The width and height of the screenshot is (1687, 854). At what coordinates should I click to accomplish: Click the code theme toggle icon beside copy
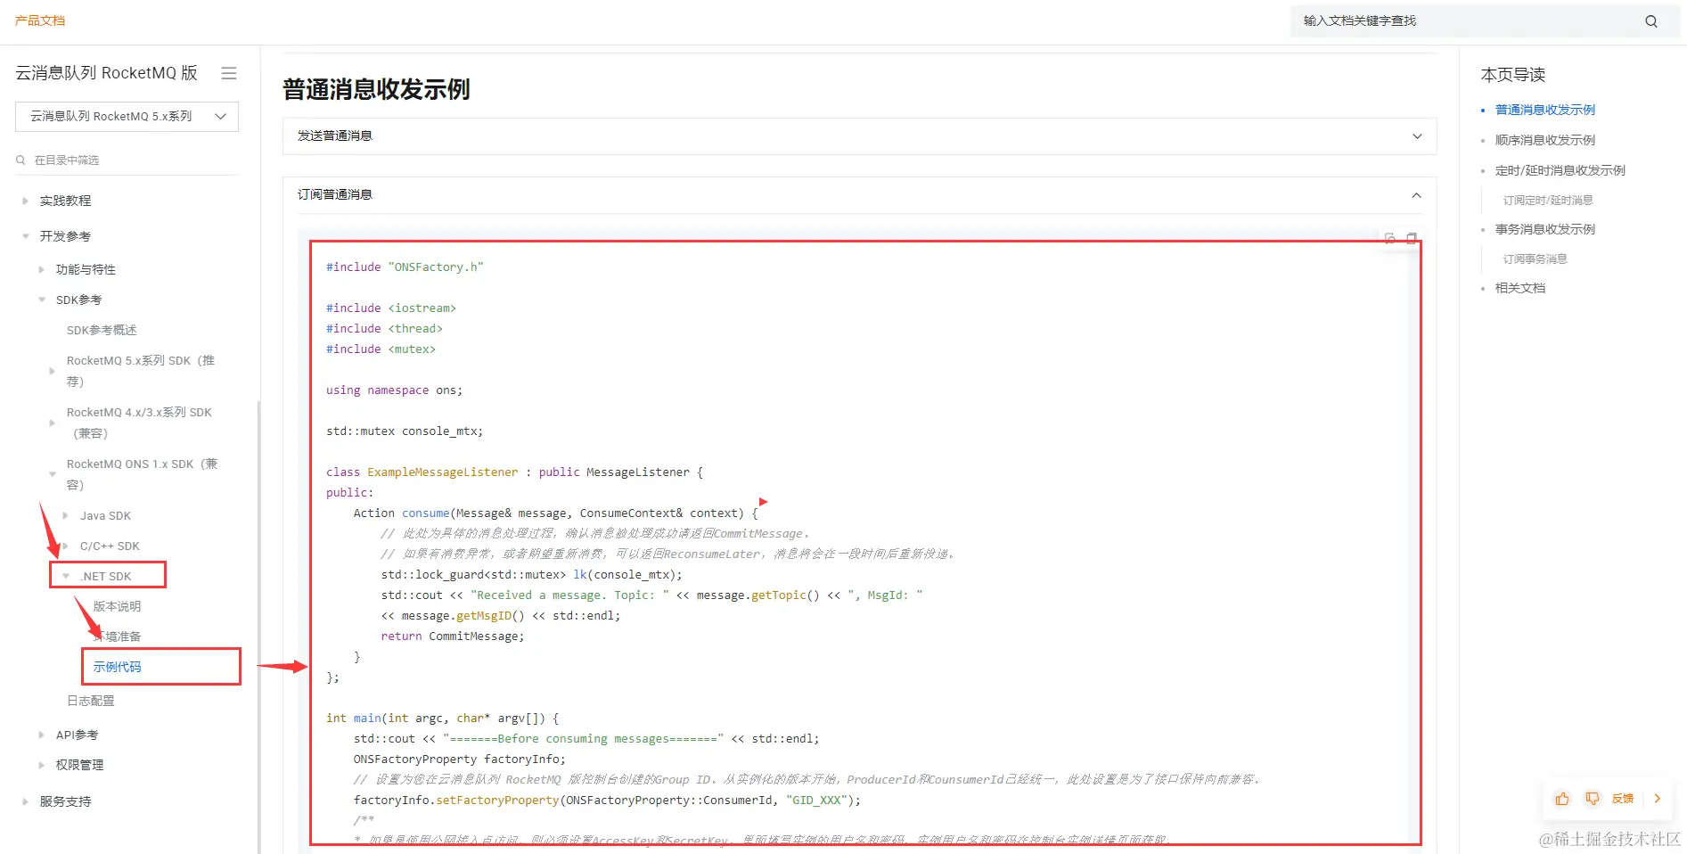coord(1390,238)
